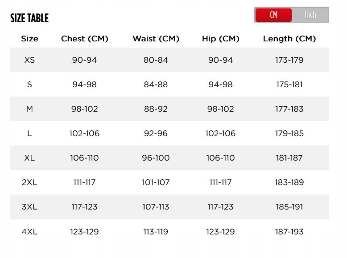
Task: Click the Waist (CM) column header
Action: click(156, 39)
